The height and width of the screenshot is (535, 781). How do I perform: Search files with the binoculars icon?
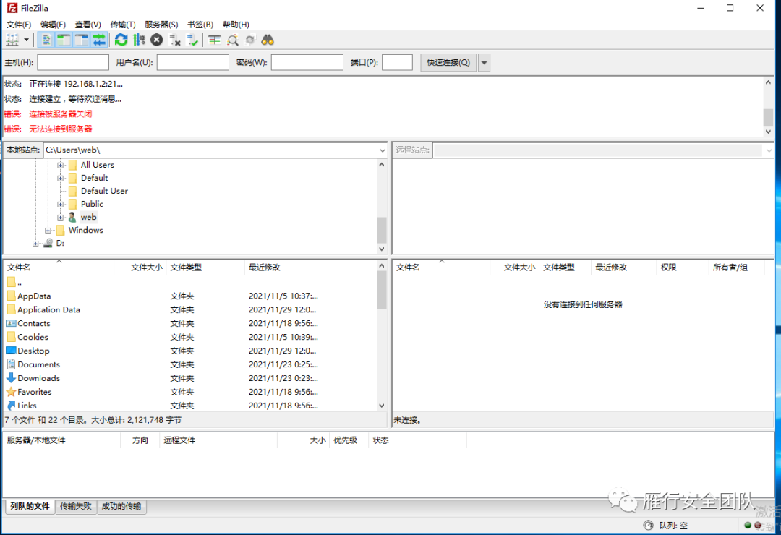(x=268, y=40)
